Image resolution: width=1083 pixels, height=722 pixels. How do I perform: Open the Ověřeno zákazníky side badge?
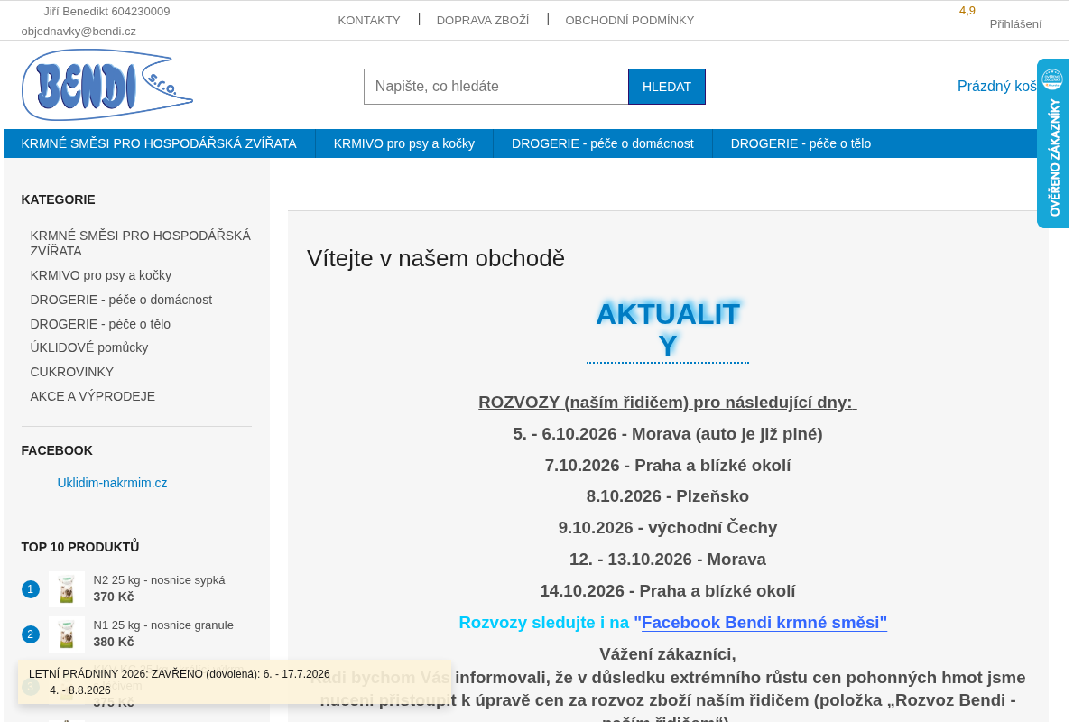click(x=1053, y=143)
